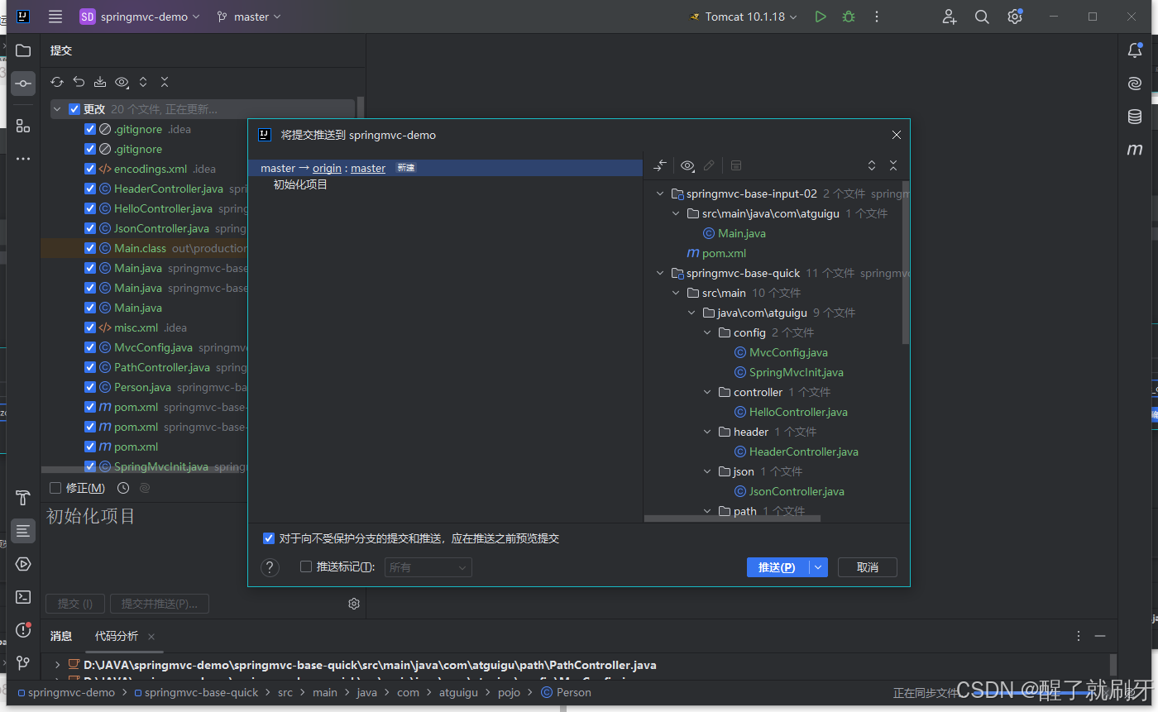This screenshot has width=1158, height=712.
Task: Click the Run green play icon
Action: pyautogui.click(x=820, y=17)
